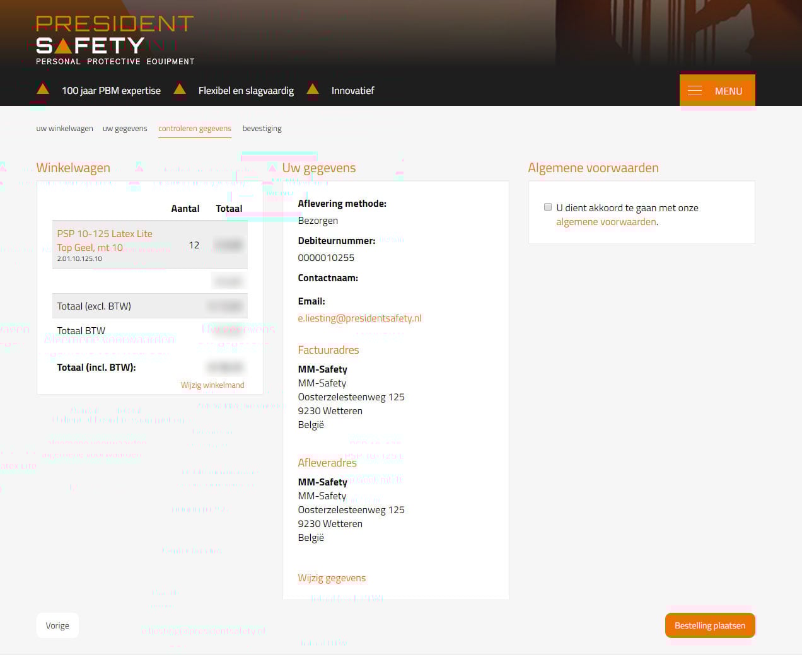Click Wijzig winkelmand link

pyautogui.click(x=212, y=385)
